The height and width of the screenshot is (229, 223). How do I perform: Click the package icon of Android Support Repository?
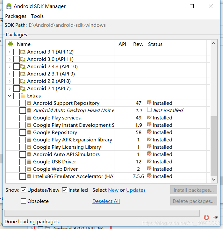29,103
